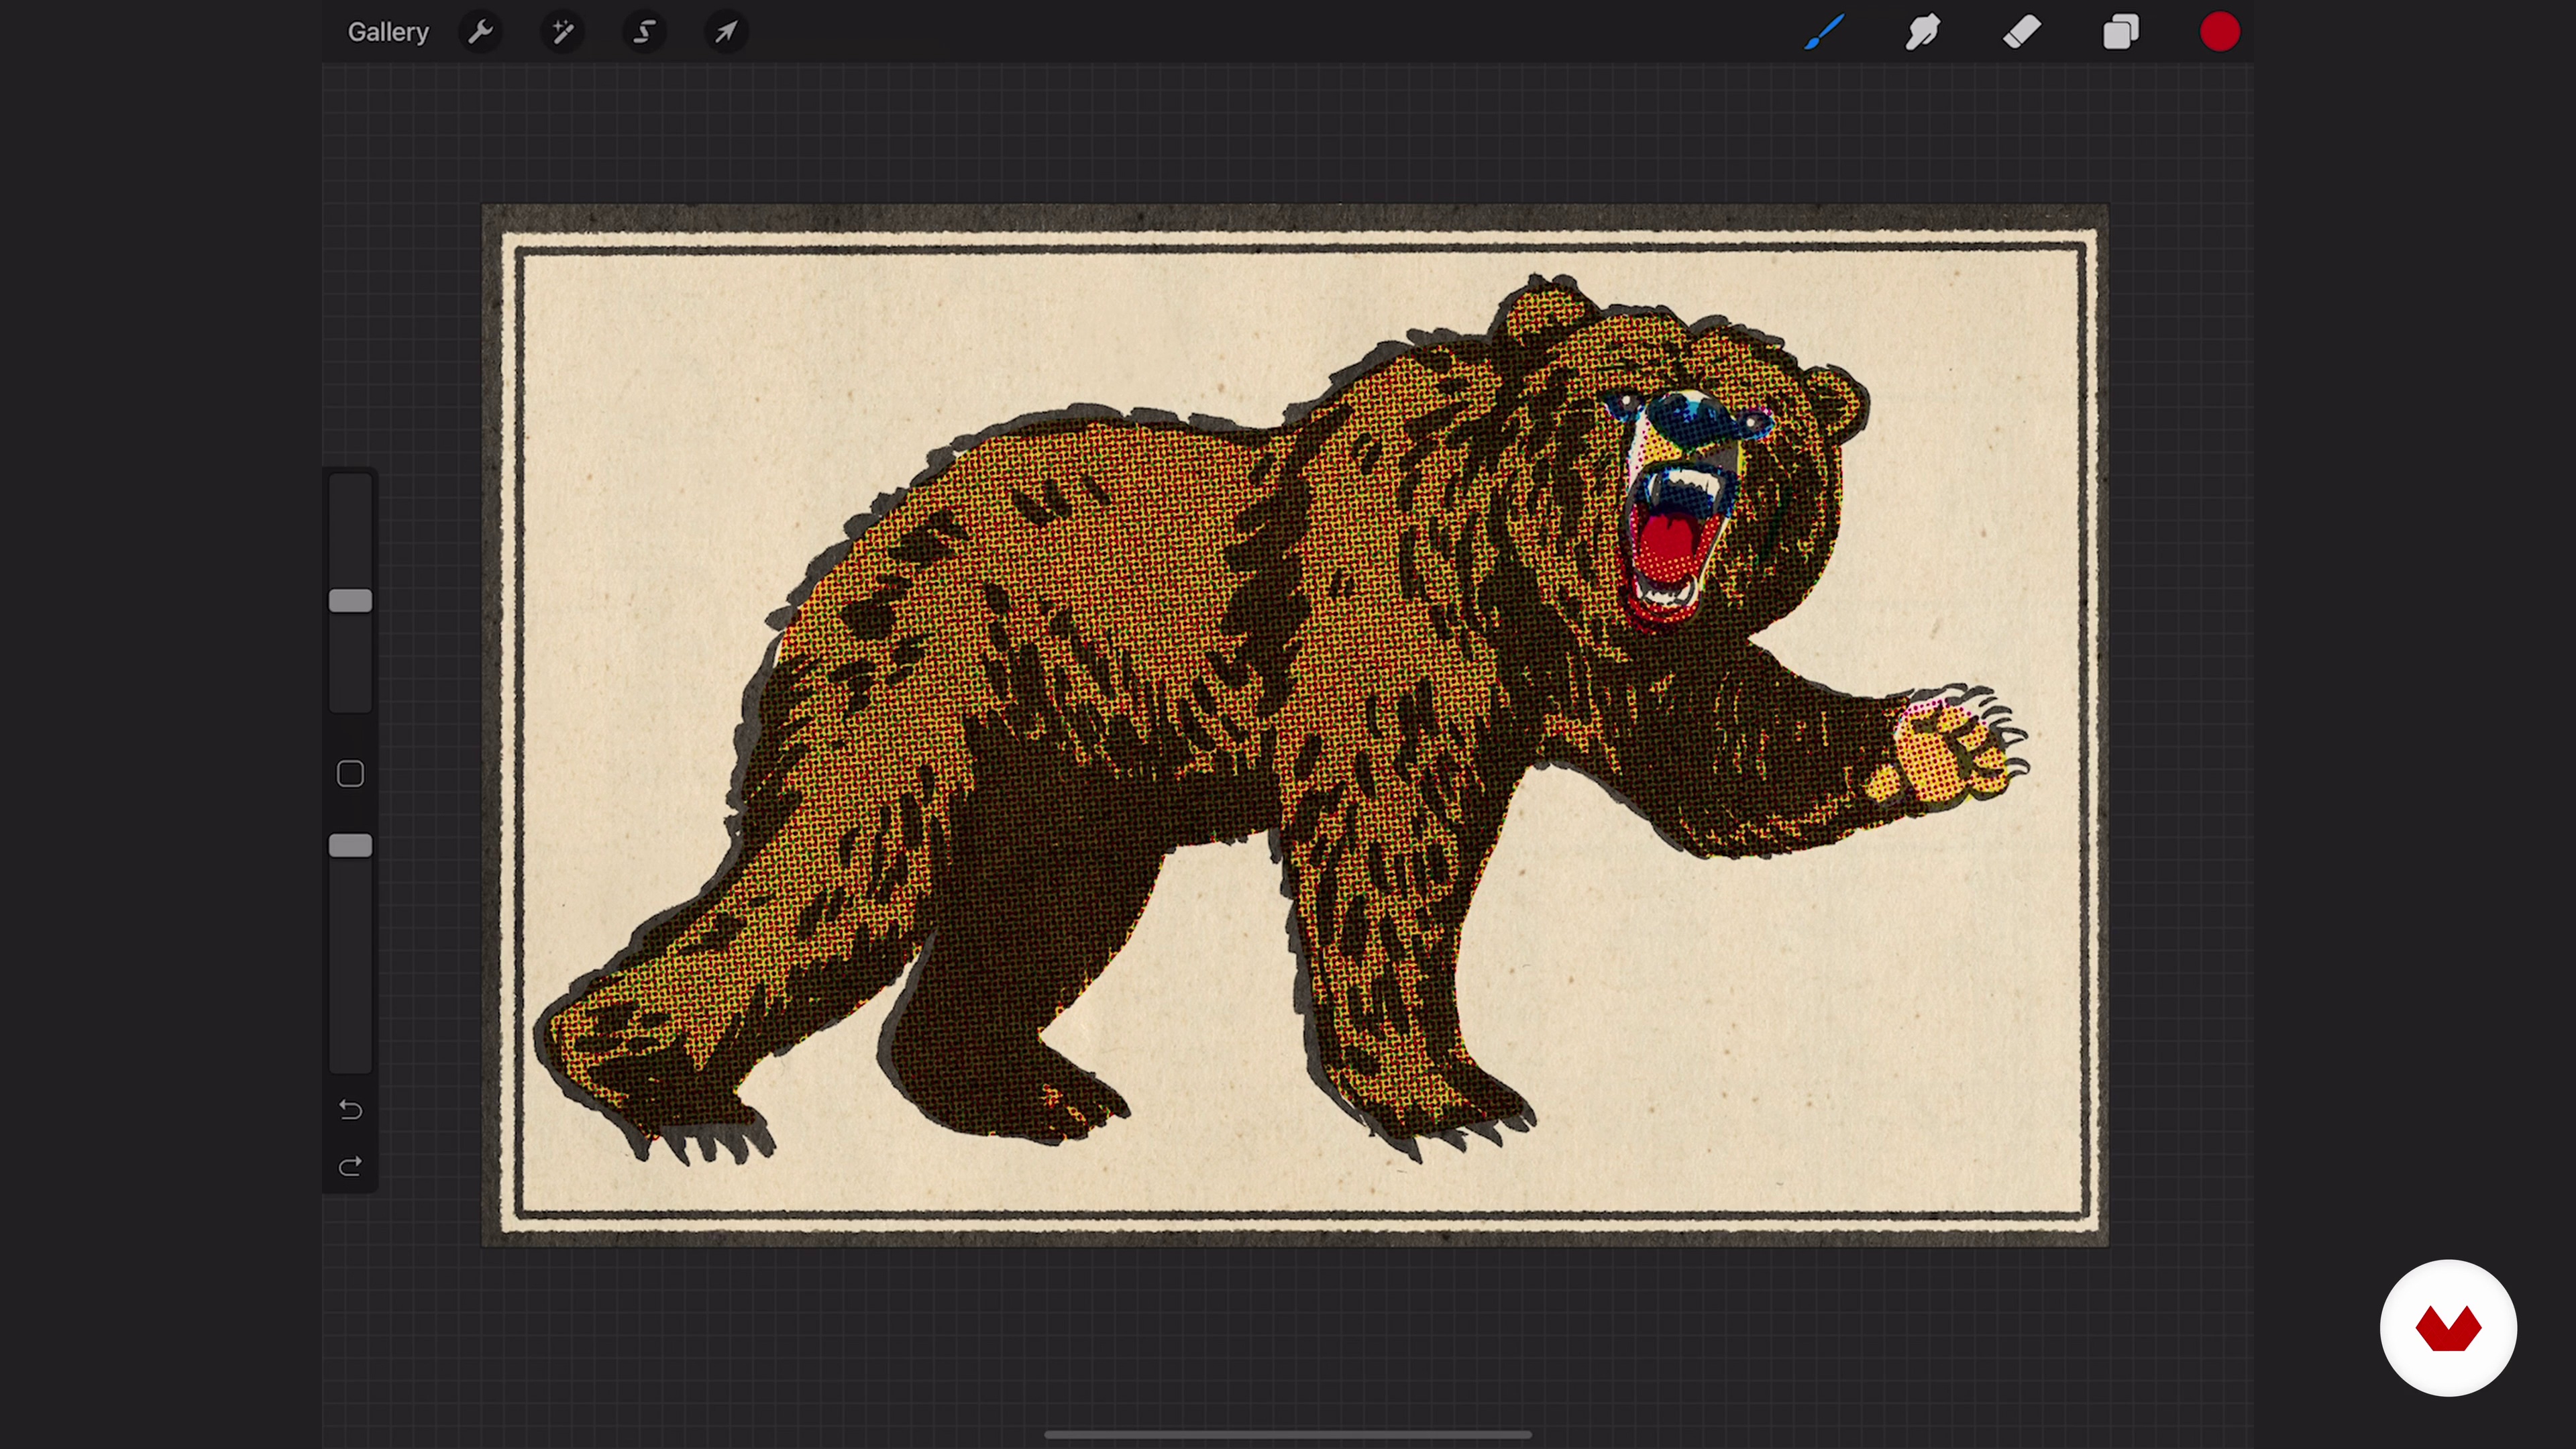Image resolution: width=2576 pixels, height=1449 pixels.
Task: Activate the Transform arrow tool
Action: (x=726, y=32)
